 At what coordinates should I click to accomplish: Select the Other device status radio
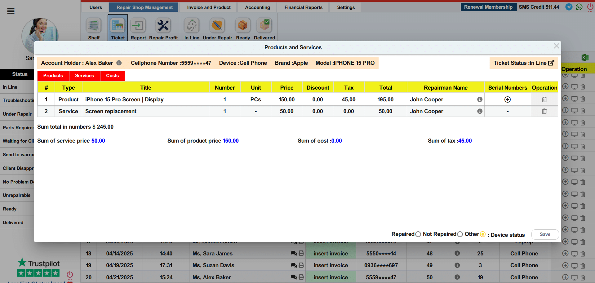483,234
